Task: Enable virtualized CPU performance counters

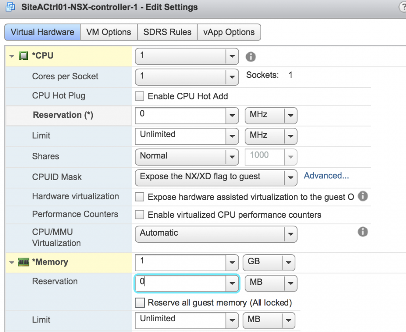Action: [x=140, y=215]
